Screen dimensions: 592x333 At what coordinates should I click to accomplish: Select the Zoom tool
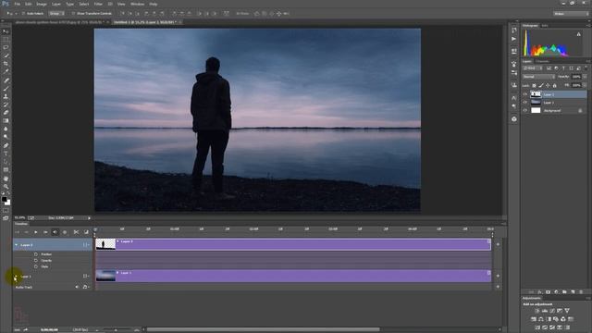(x=6, y=187)
